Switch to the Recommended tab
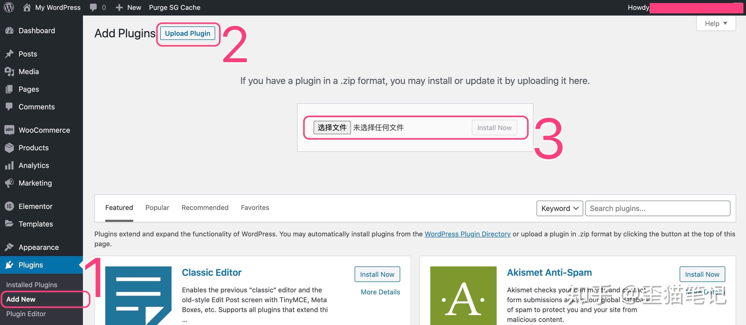Viewport: 746px width, 325px height. point(205,208)
